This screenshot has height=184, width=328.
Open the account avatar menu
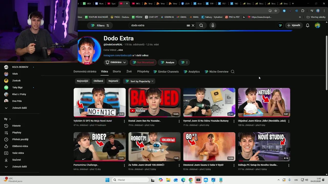[317, 25]
